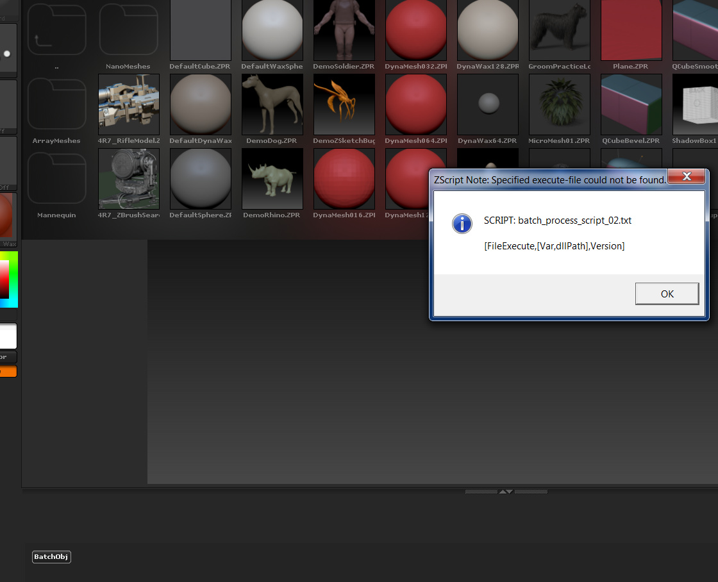Select the MicroMesh01.ZPR project
This screenshot has width=718, height=582.
(560, 104)
